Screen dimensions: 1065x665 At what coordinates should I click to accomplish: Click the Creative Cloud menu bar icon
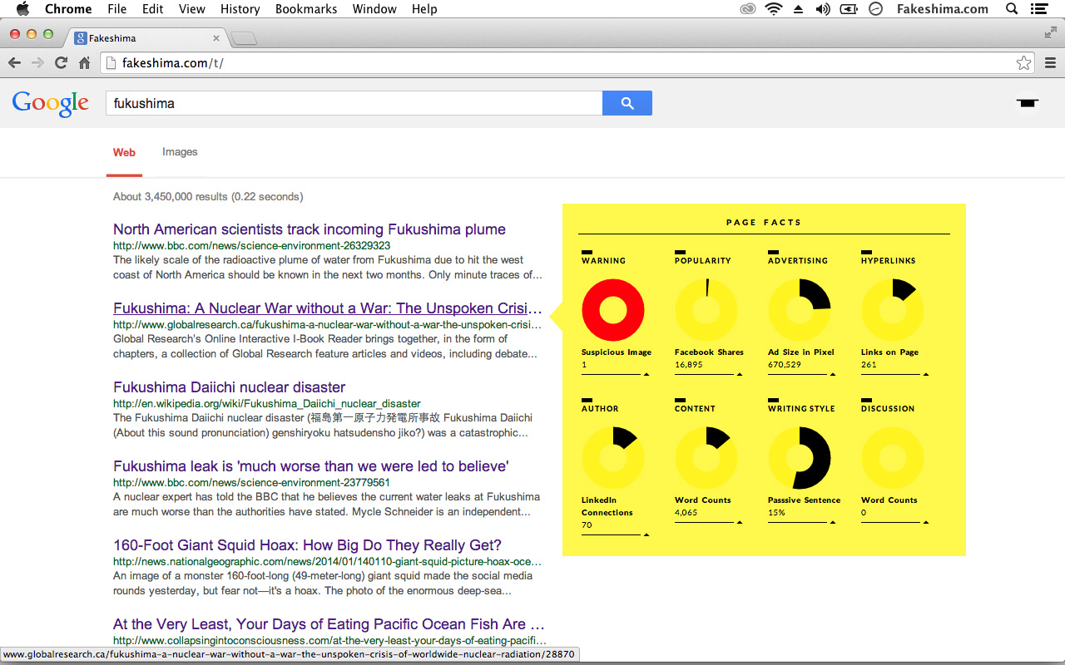click(x=748, y=9)
